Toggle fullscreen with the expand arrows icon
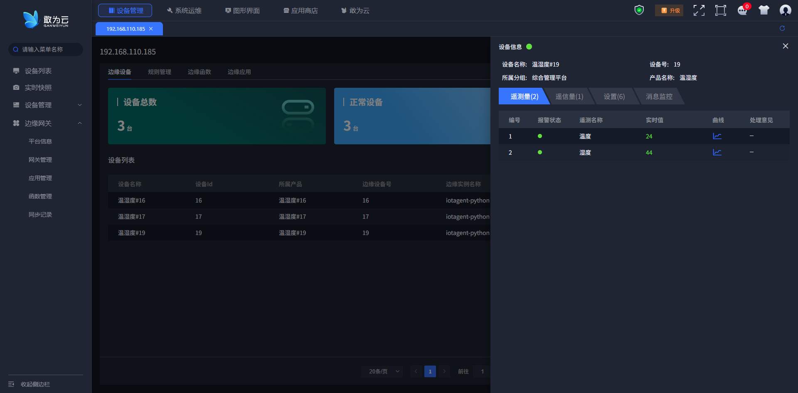The image size is (798, 393). pyautogui.click(x=699, y=10)
